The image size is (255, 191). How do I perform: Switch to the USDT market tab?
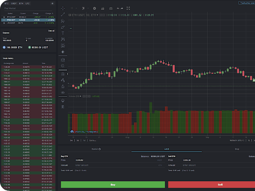pos(14,4)
